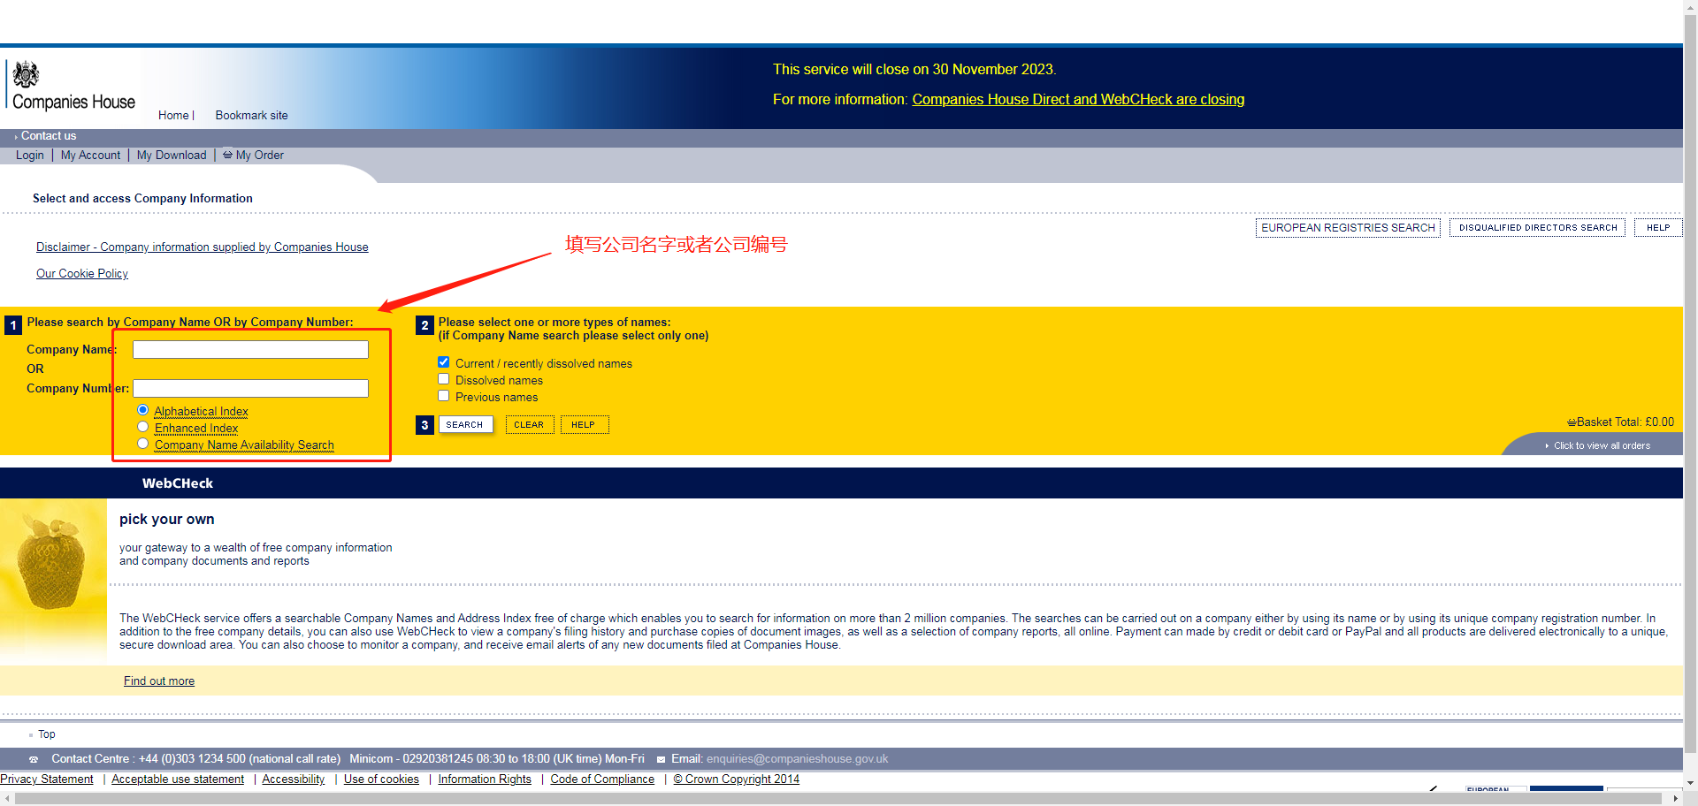Screen dimensions: 1698x806
Task: Click the vertical scrollbar down arrow
Action: pyautogui.click(x=1690, y=783)
